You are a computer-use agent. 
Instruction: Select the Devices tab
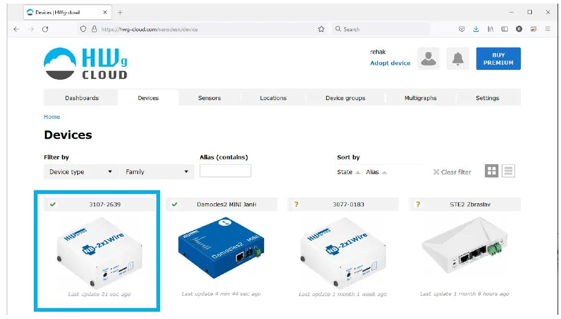(x=148, y=98)
